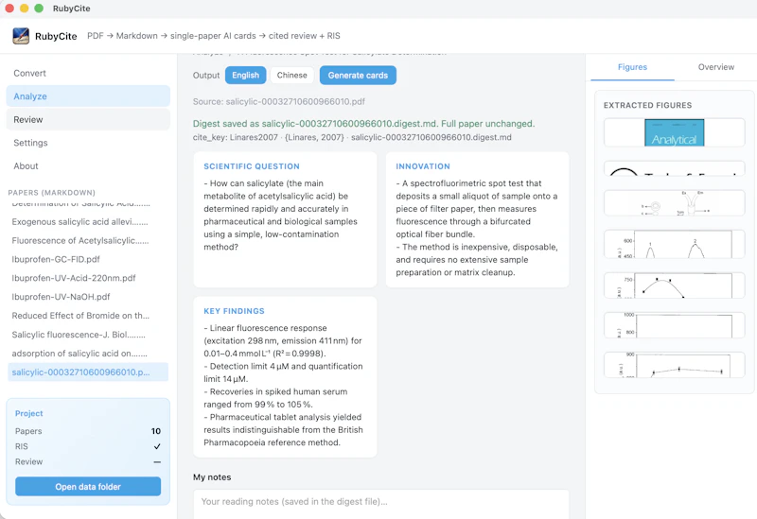Open the figure thumbnail with 1000 axis label

[x=674, y=325]
